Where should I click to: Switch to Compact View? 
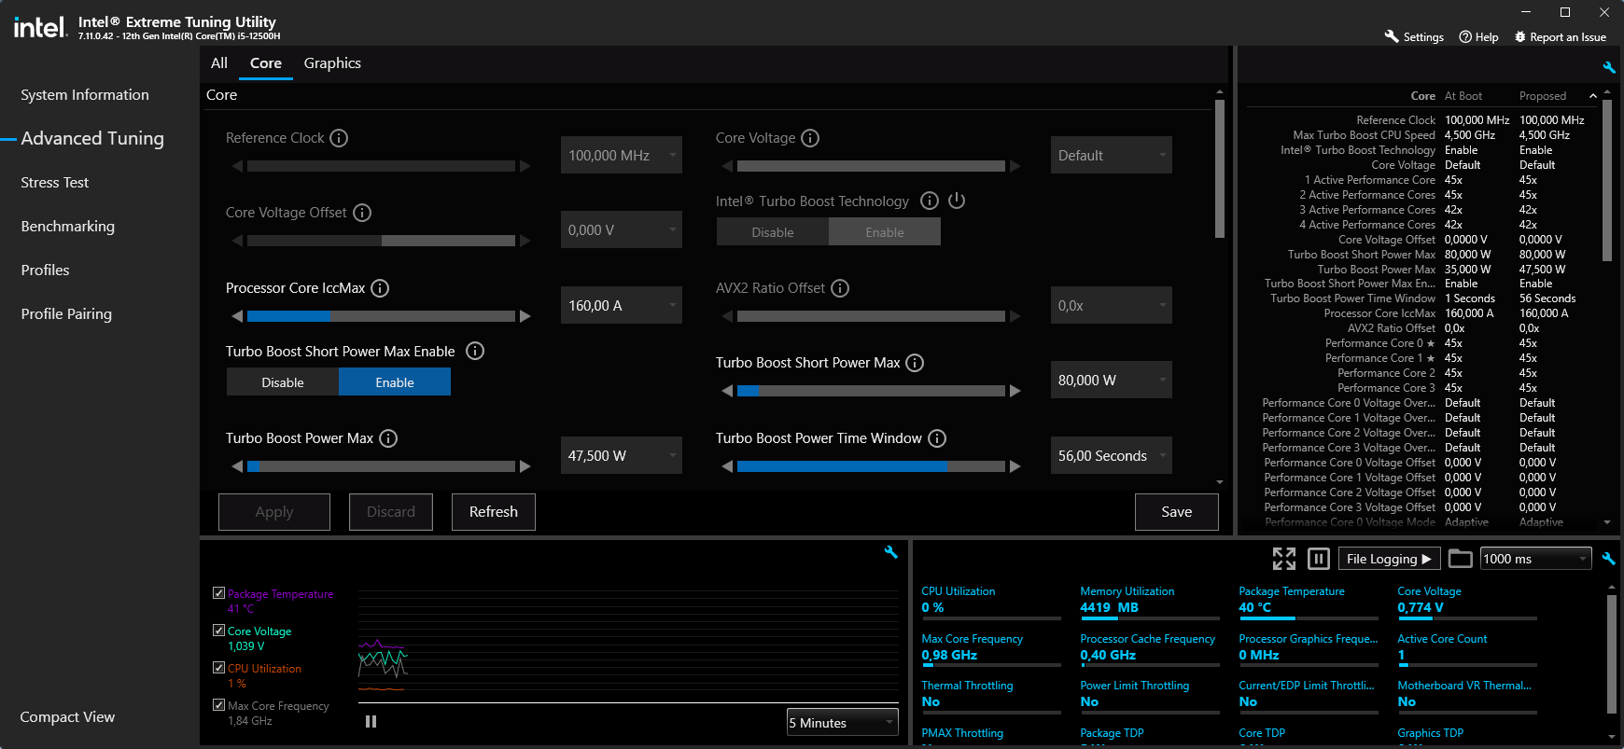67,716
